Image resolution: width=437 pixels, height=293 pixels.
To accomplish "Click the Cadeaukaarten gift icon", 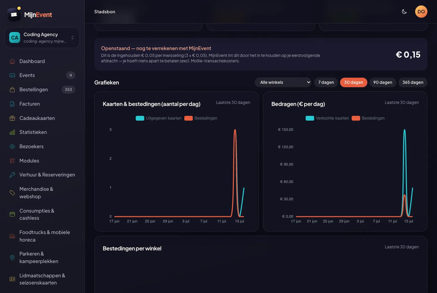I will pos(12,118).
